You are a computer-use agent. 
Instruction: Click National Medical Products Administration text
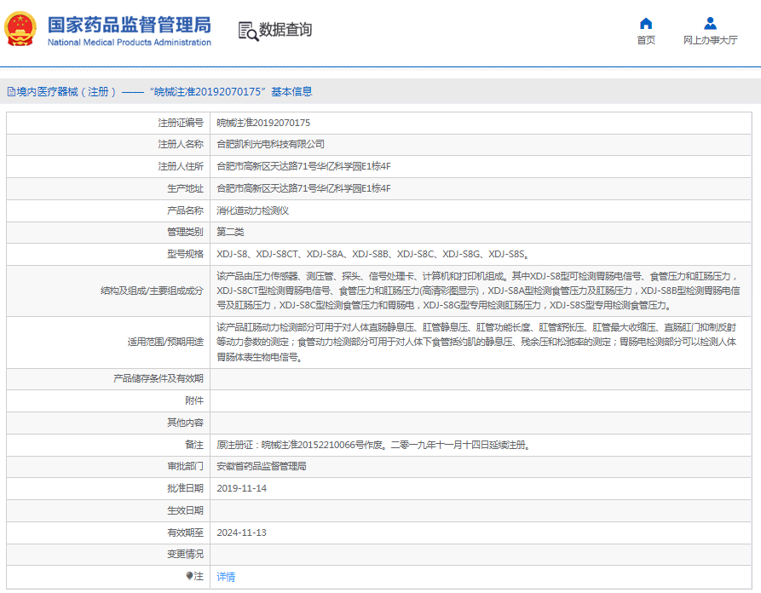(x=130, y=43)
